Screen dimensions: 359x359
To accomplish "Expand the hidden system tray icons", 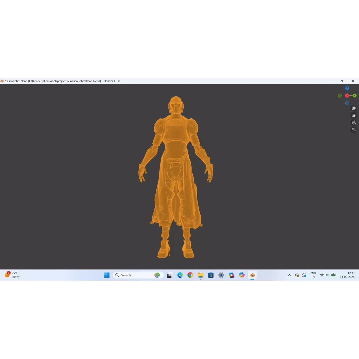I will (289, 275).
